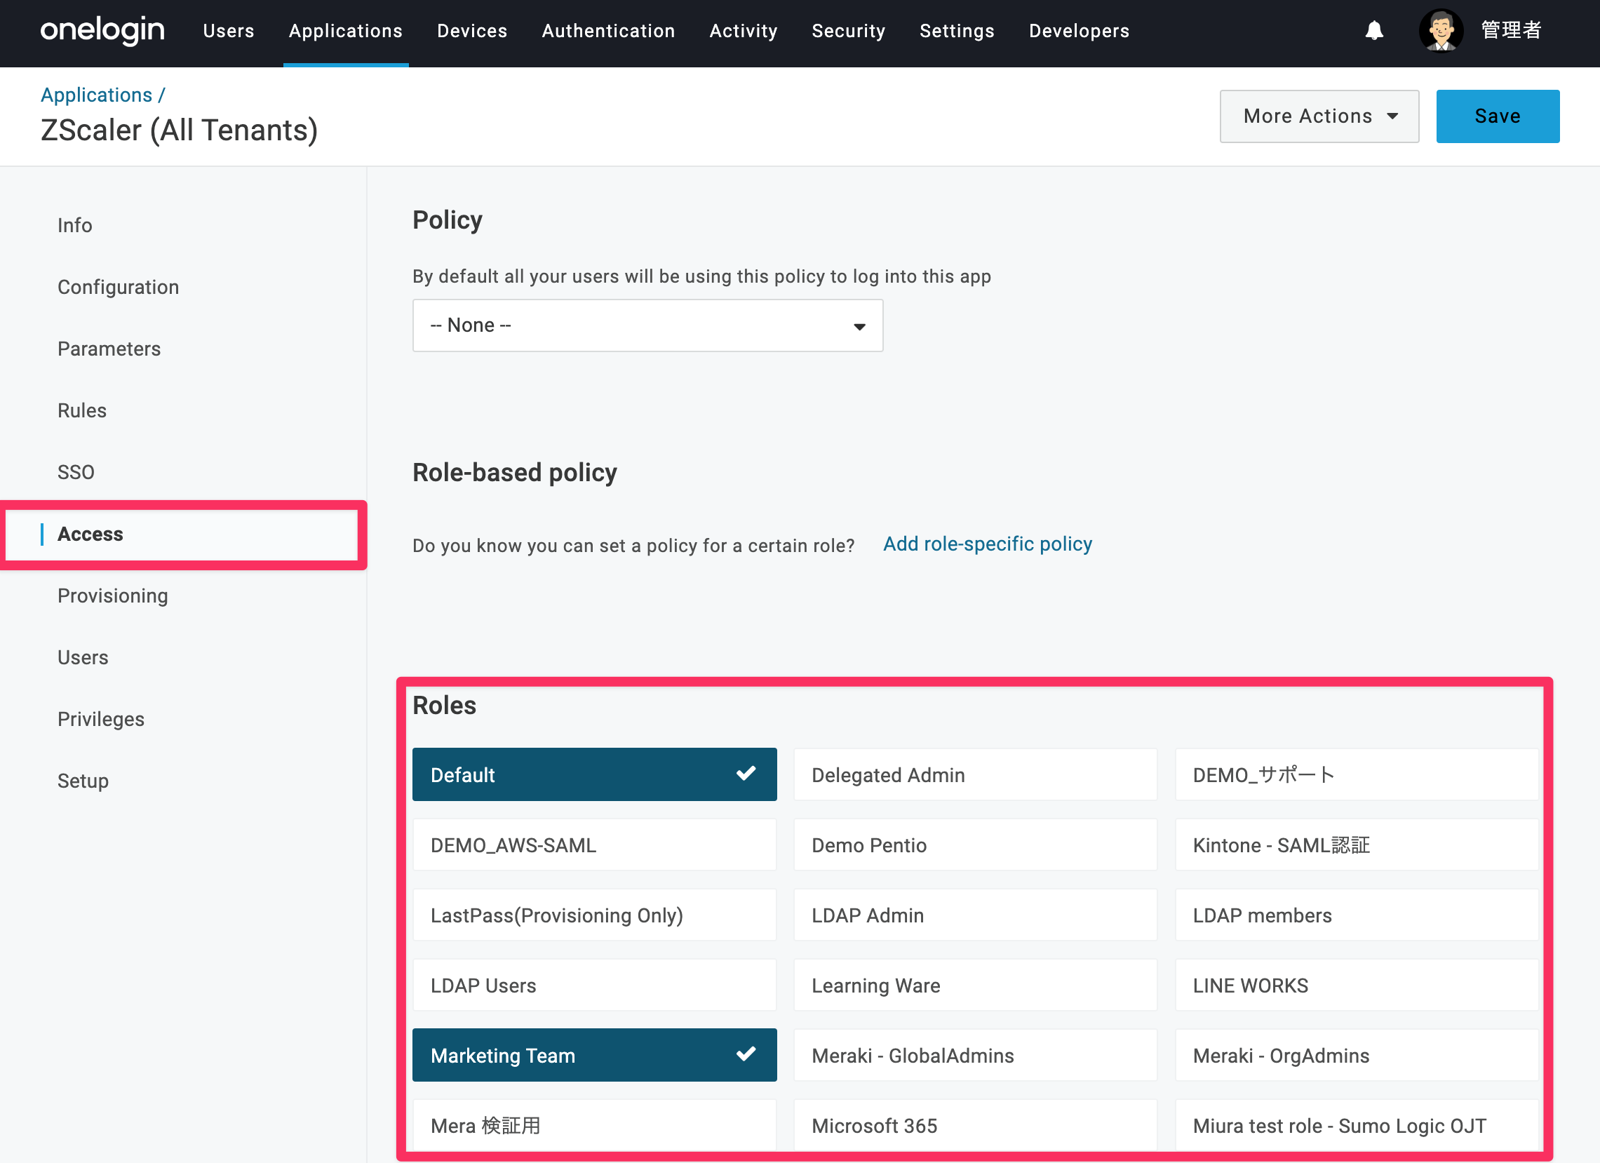The width and height of the screenshot is (1600, 1163).
Task: Click Add role-specific policy link
Action: 988,544
